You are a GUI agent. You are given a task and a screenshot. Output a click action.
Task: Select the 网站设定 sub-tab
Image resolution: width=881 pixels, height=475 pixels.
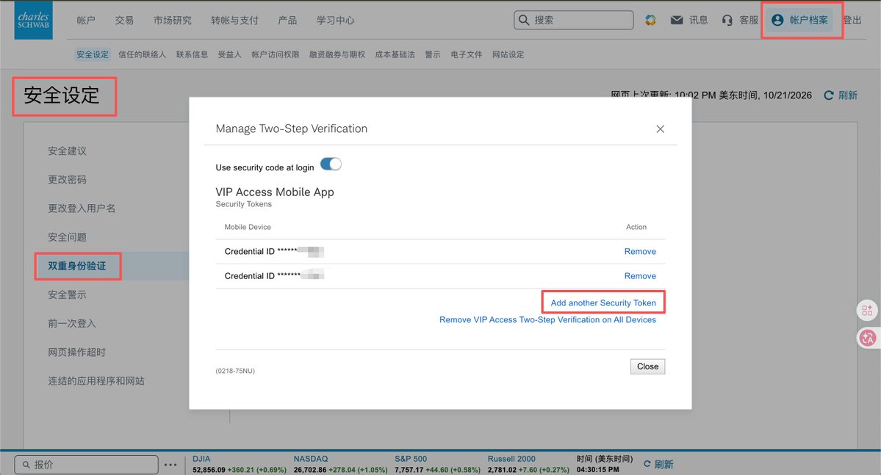[x=508, y=54]
